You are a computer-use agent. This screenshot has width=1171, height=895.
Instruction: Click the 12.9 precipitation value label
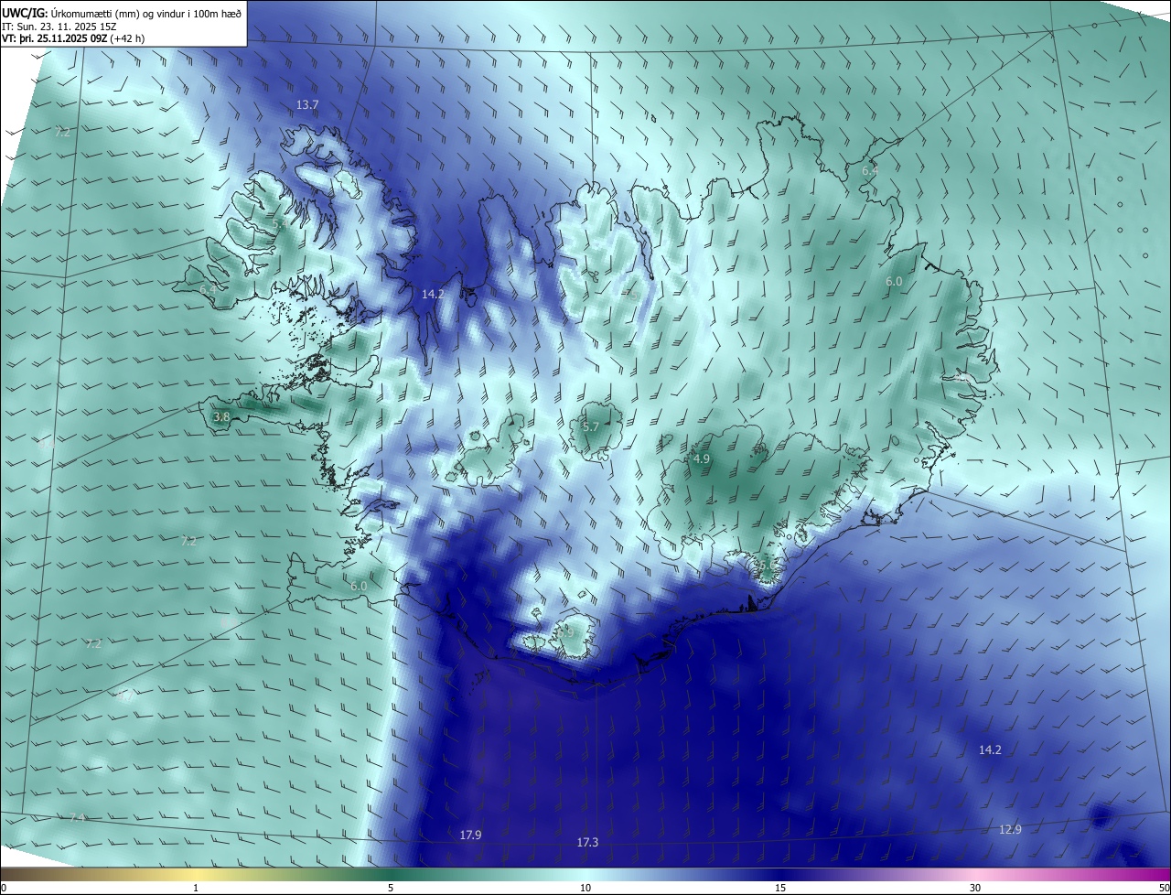point(1010,829)
